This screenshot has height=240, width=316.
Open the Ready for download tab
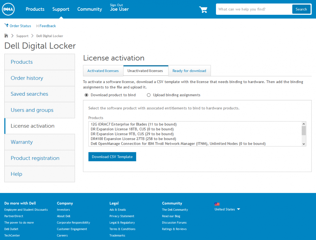(189, 70)
